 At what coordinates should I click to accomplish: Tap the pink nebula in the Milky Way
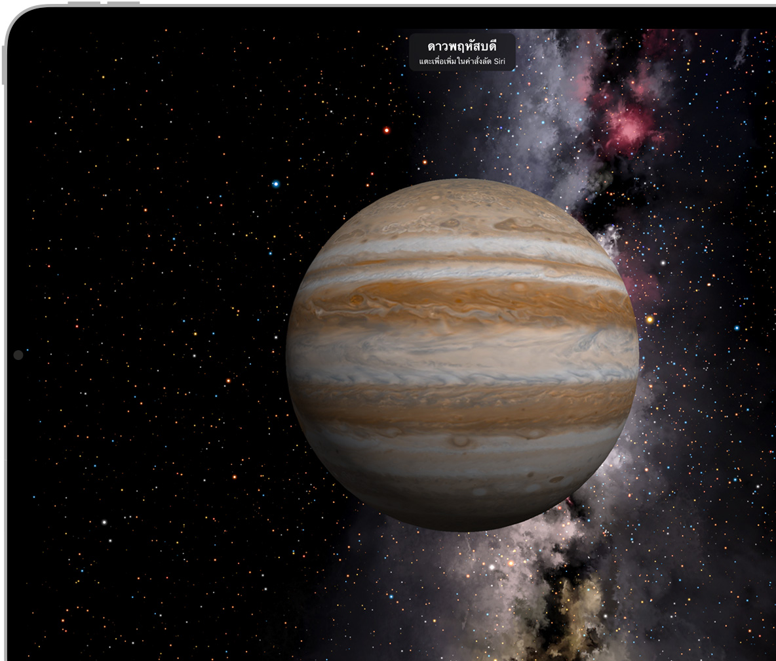click(626, 127)
